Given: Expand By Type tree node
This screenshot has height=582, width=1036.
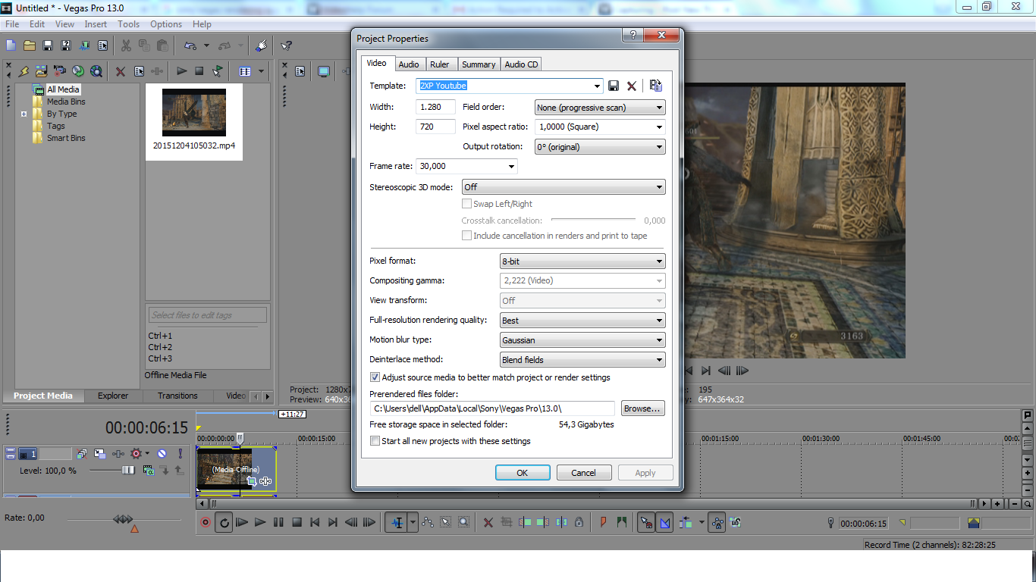Looking at the screenshot, I should 24,114.
